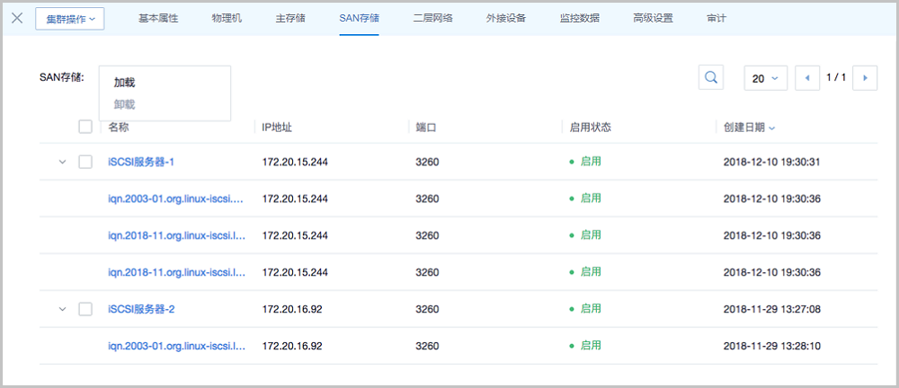Collapse the iSCSI服务器-1 row
The image size is (899, 388).
(x=62, y=162)
